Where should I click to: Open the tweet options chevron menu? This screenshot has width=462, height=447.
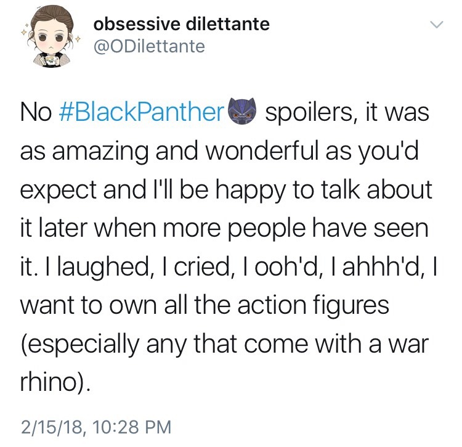pyautogui.click(x=436, y=25)
